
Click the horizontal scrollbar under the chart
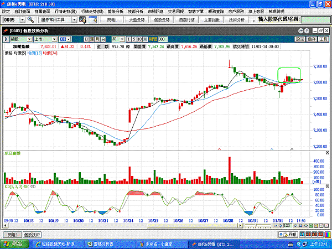(x=122, y=226)
